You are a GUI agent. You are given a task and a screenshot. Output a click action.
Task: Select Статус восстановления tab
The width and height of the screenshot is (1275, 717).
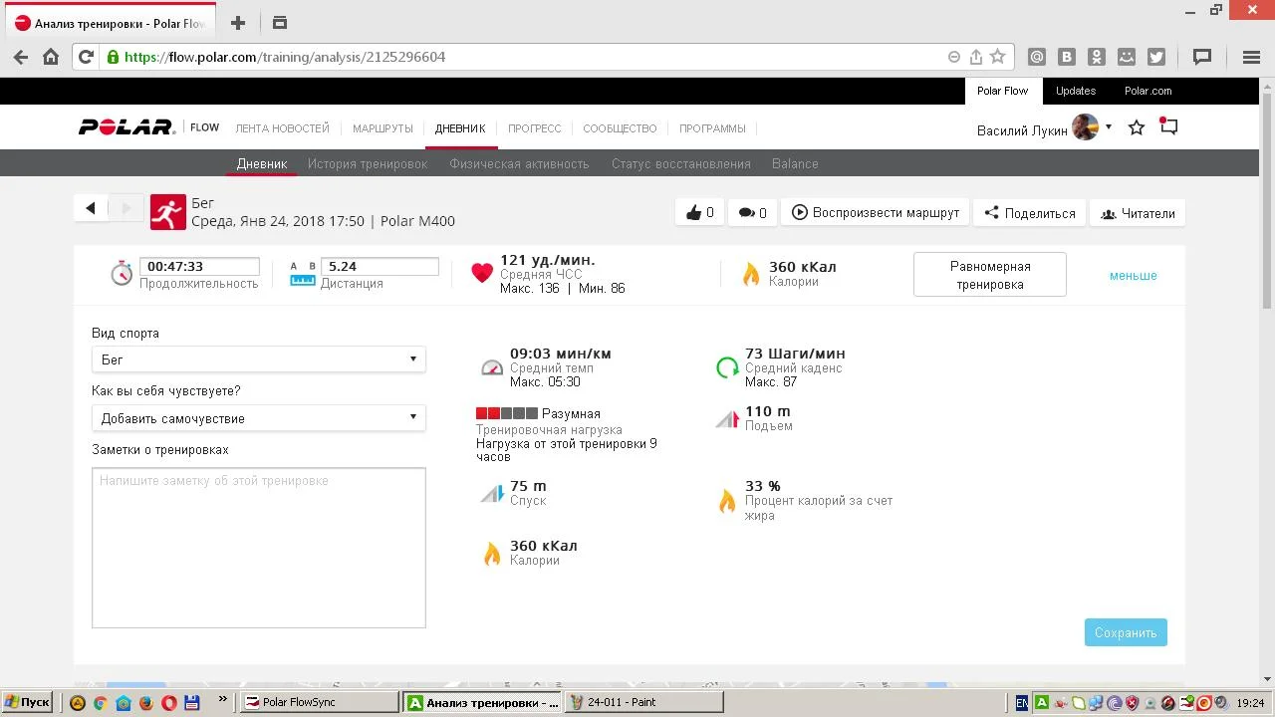pos(680,164)
